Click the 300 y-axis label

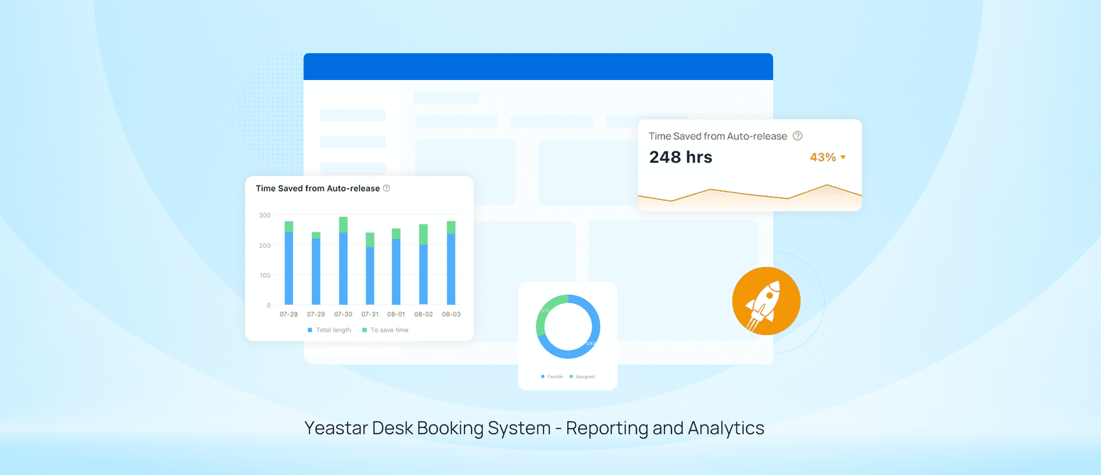tap(265, 215)
